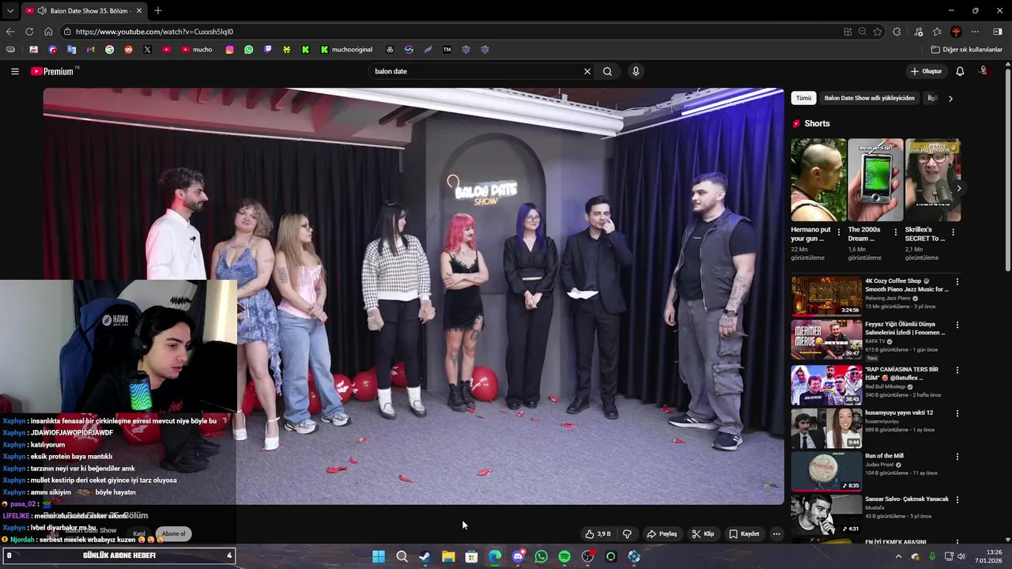Add this page to favorites star
Viewport: 1012px width, 569px height.
tap(878, 32)
